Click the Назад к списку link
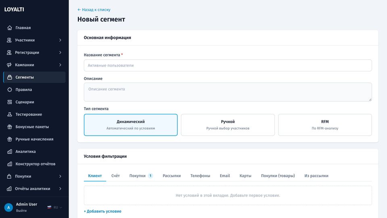Viewport: 387px width, 218px height. tap(94, 10)
